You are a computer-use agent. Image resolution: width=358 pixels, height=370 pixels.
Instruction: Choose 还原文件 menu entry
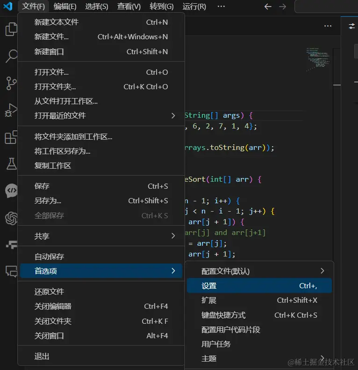tap(101, 292)
